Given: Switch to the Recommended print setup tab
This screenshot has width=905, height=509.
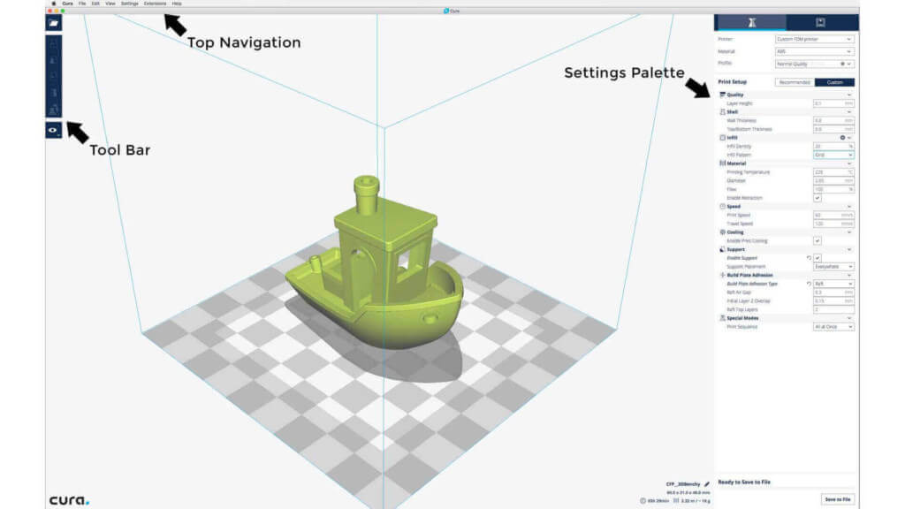Looking at the screenshot, I should [x=795, y=83].
